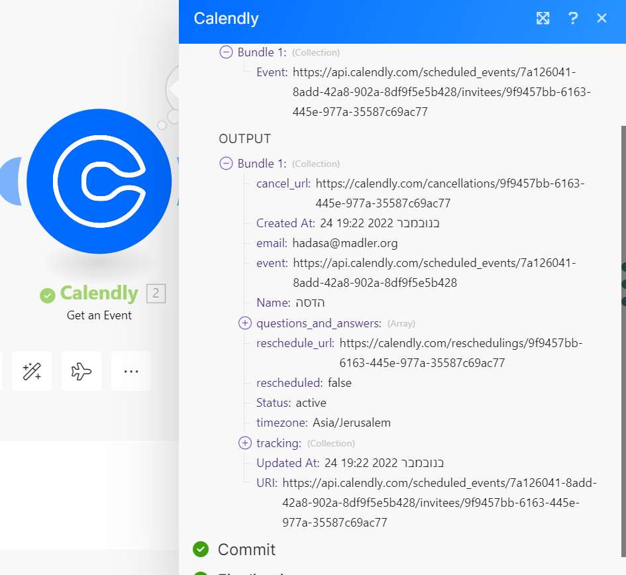Select the email hadasa@madler.org value
Image resolution: width=626 pixels, height=575 pixels.
pyautogui.click(x=345, y=242)
